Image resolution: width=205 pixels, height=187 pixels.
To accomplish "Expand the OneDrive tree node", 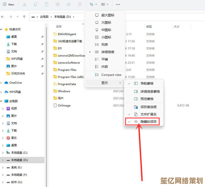I will coord(2,83).
